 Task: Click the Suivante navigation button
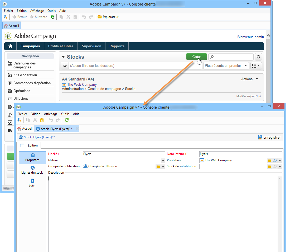click(x=38, y=17)
